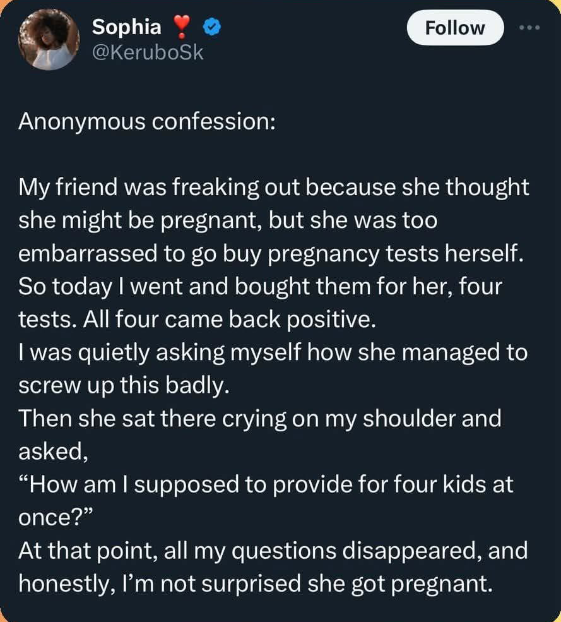Open the @KeruboSk handle link

pyautogui.click(x=148, y=52)
